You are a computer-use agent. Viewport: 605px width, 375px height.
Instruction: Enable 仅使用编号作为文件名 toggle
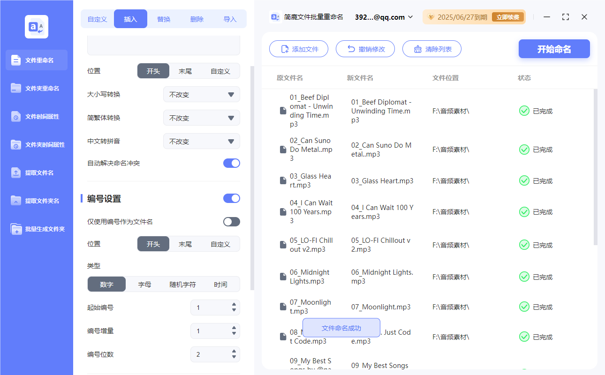tap(231, 222)
